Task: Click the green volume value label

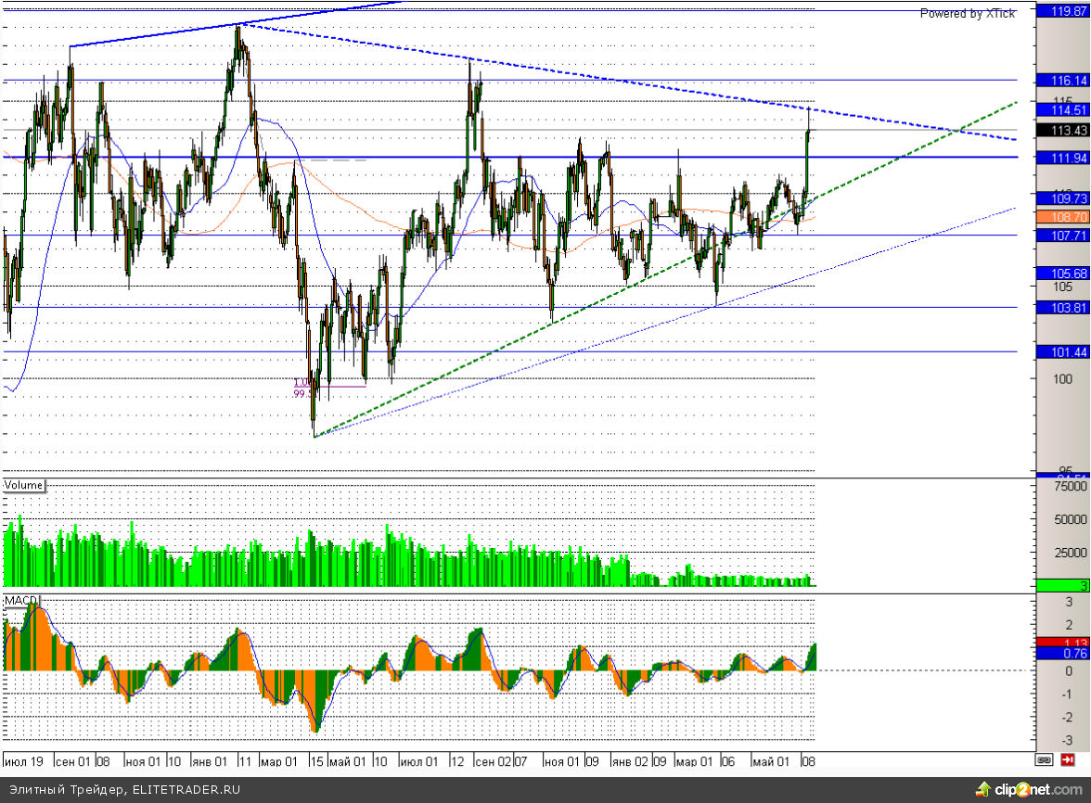Action: pyautogui.click(x=1062, y=585)
